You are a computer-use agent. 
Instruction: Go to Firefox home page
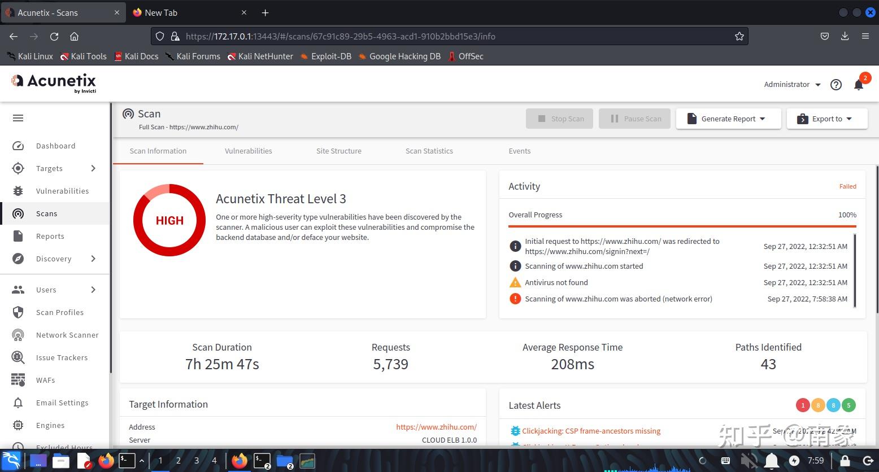click(x=74, y=36)
